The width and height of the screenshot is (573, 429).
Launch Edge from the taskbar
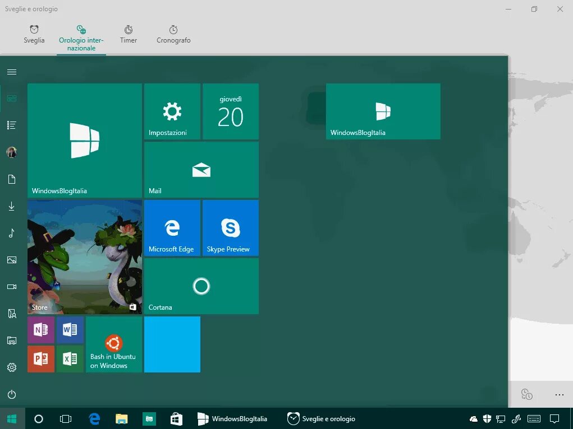tap(94, 419)
